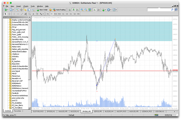The width and height of the screenshot is (181, 120).
Task: Switch to line chart display
Action: pyautogui.click(x=77, y=10)
